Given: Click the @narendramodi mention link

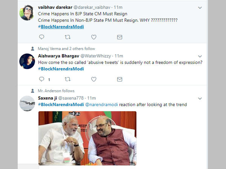Looking at the screenshot, I should [101, 104].
